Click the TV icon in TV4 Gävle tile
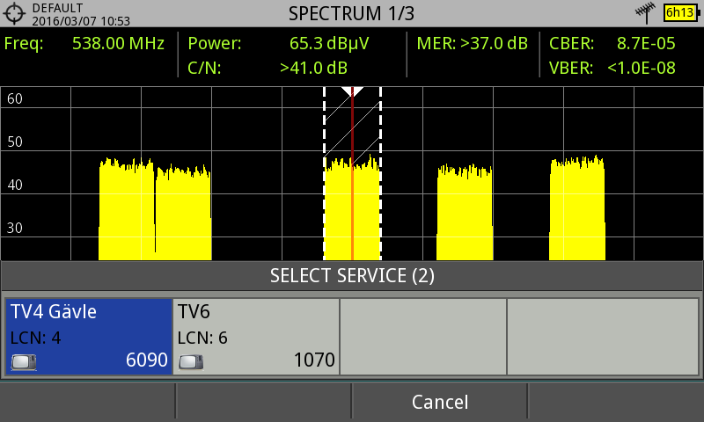 pos(24,362)
